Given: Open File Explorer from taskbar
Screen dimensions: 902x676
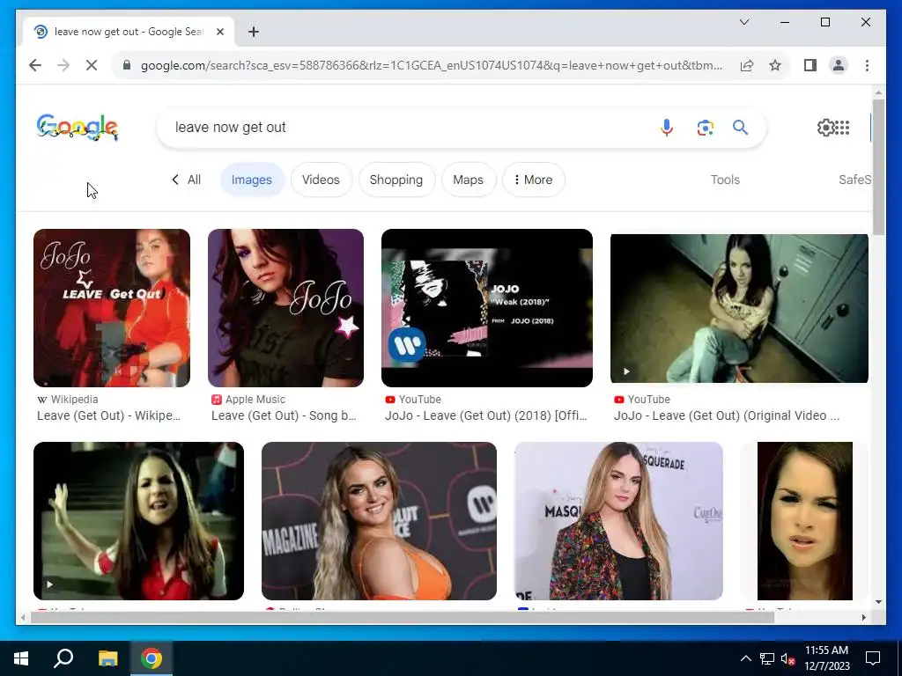Looking at the screenshot, I should pyautogui.click(x=107, y=658).
